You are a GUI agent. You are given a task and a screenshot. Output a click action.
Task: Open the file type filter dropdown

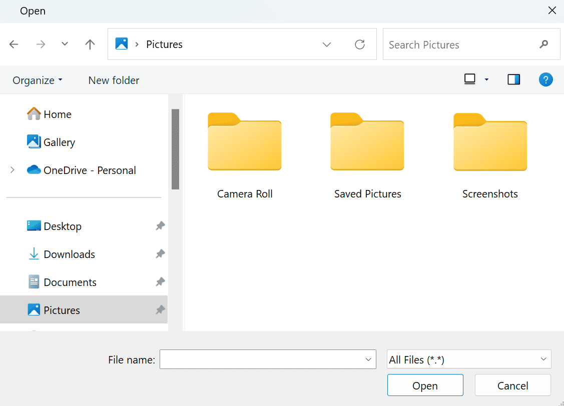pos(469,359)
